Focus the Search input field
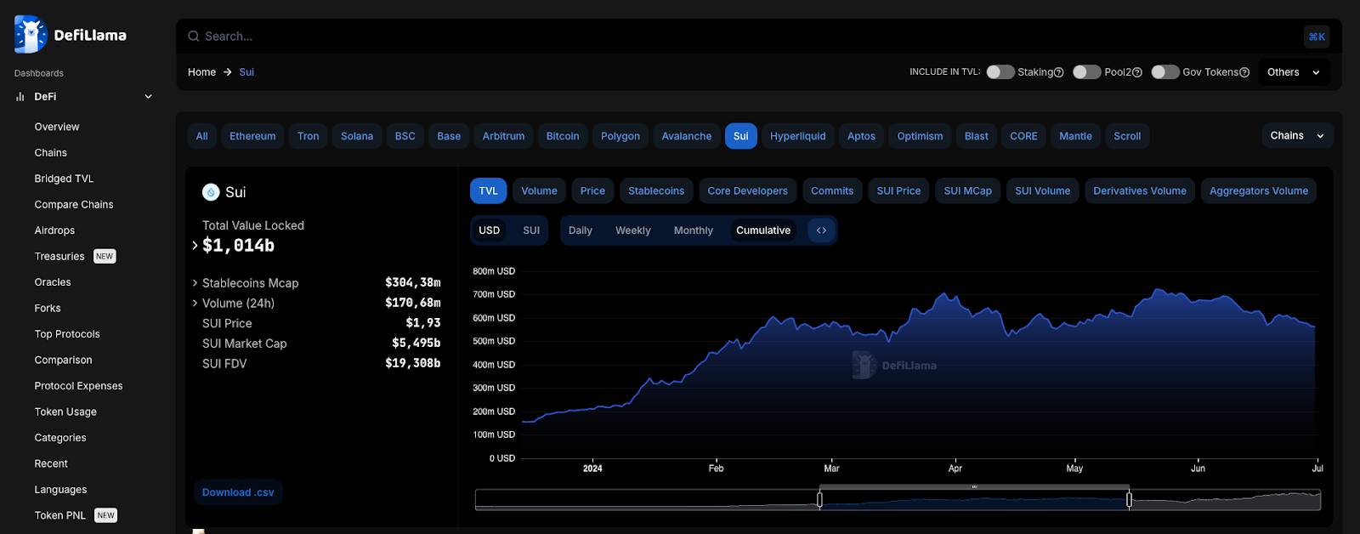Image resolution: width=1360 pixels, height=534 pixels. pos(748,37)
